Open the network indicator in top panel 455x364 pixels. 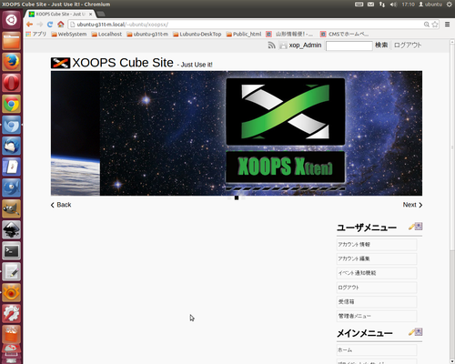tap(382, 5)
